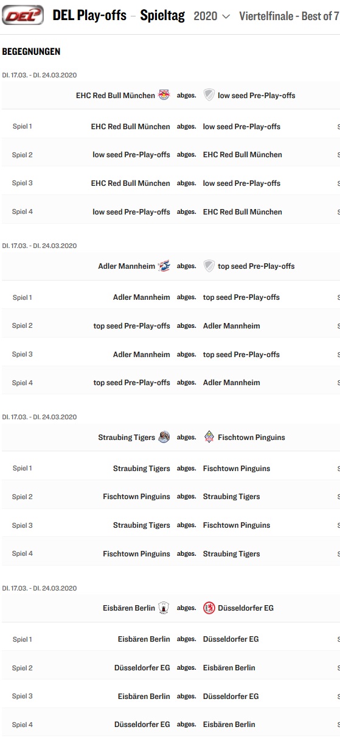Click the Adler Mannheim team logo
The height and width of the screenshot is (738, 340).
[x=164, y=266]
